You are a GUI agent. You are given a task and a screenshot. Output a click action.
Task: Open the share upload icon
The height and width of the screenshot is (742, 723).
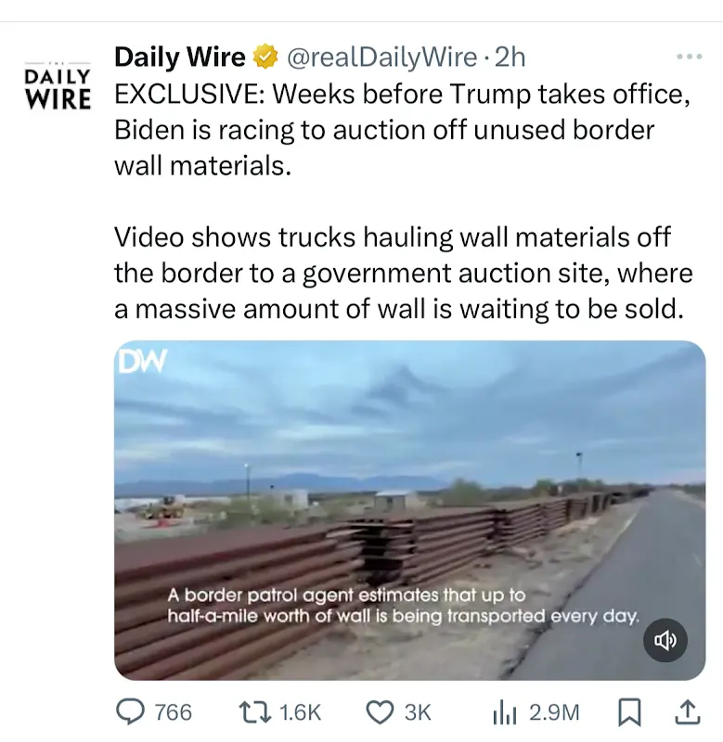point(688,712)
